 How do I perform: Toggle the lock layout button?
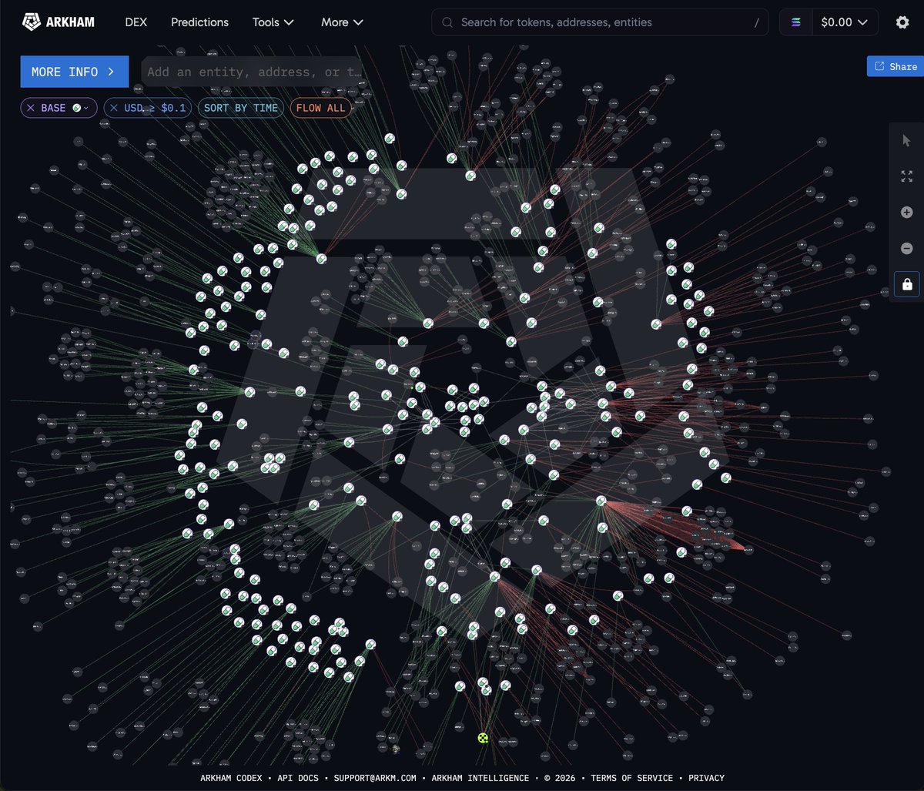point(906,284)
